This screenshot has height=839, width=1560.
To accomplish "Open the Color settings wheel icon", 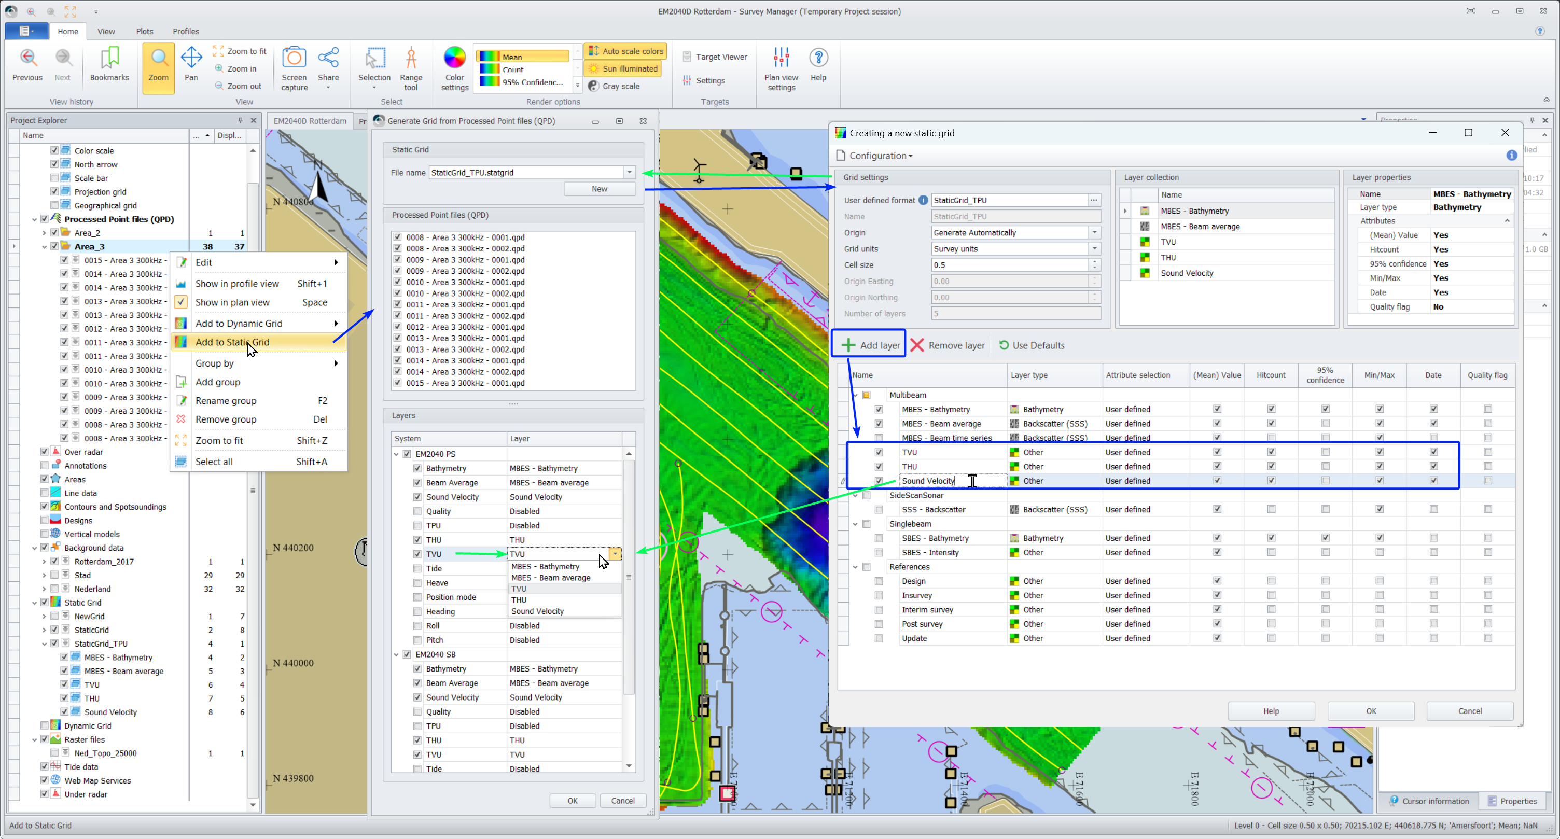I will (454, 58).
